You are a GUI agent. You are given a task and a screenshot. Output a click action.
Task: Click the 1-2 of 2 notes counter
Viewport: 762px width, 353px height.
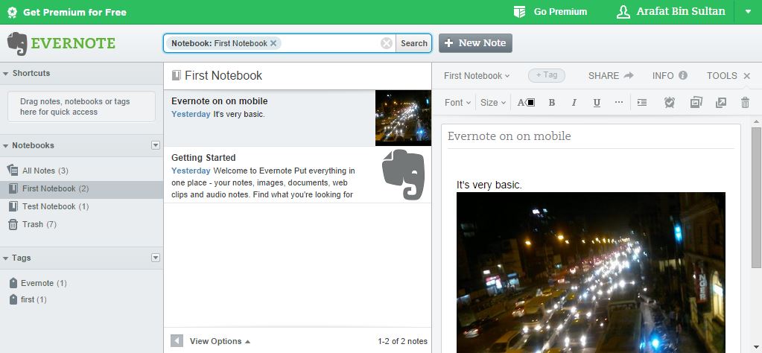tap(402, 341)
